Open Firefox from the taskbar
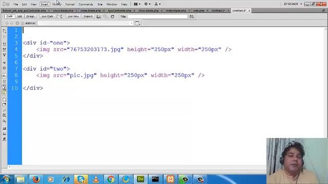Image resolution: width=328 pixels, height=184 pixels. pyautogui.click(x=36, y=179)
